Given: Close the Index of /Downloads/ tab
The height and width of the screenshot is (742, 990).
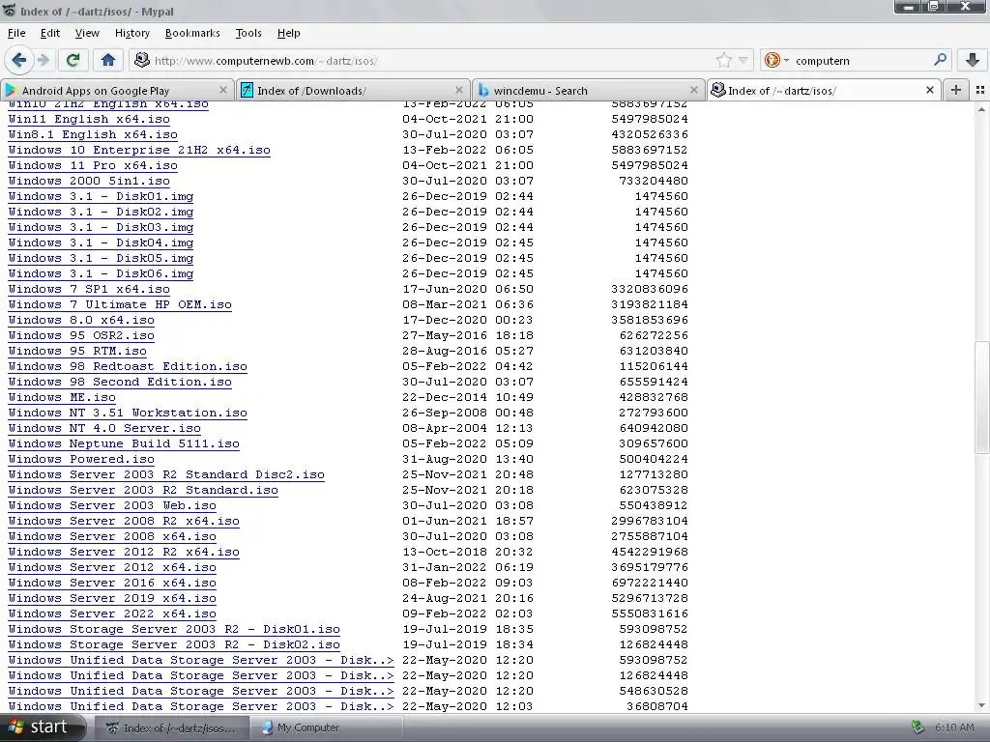Looking at the screenshot, I should (459, 90).
